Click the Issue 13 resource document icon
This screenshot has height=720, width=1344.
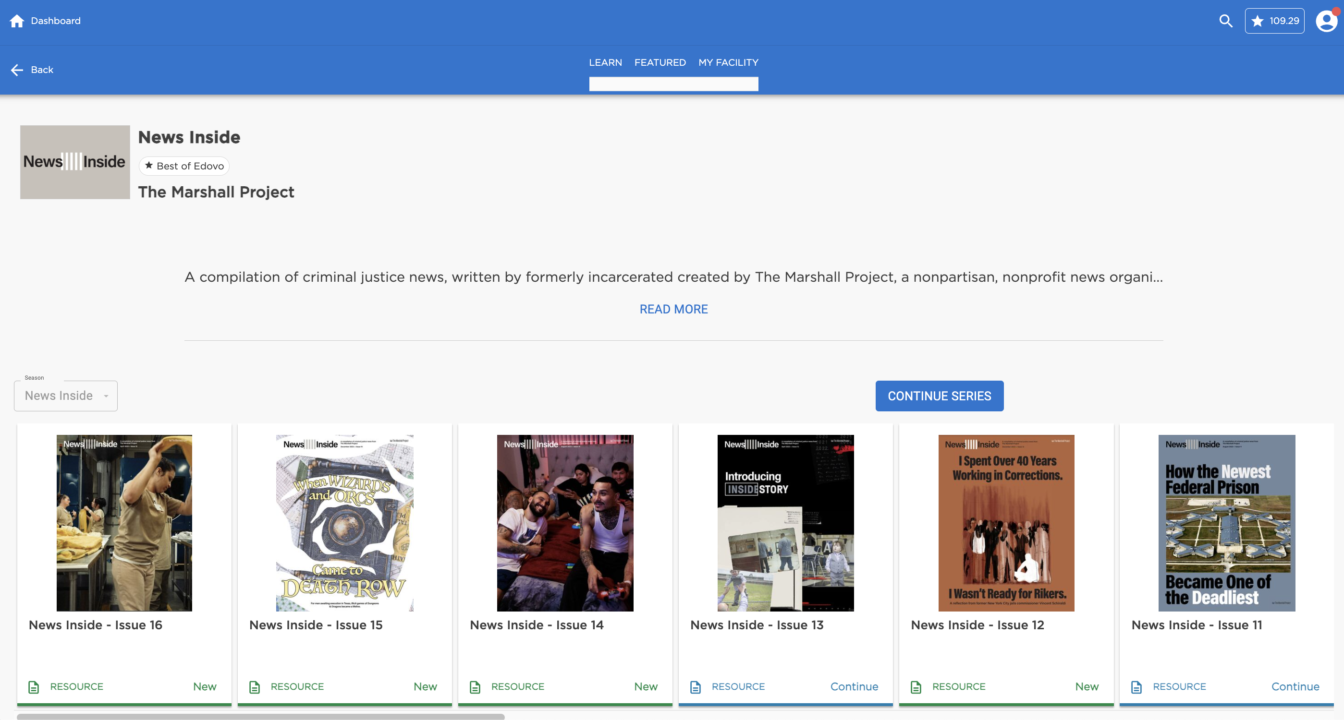696,686
